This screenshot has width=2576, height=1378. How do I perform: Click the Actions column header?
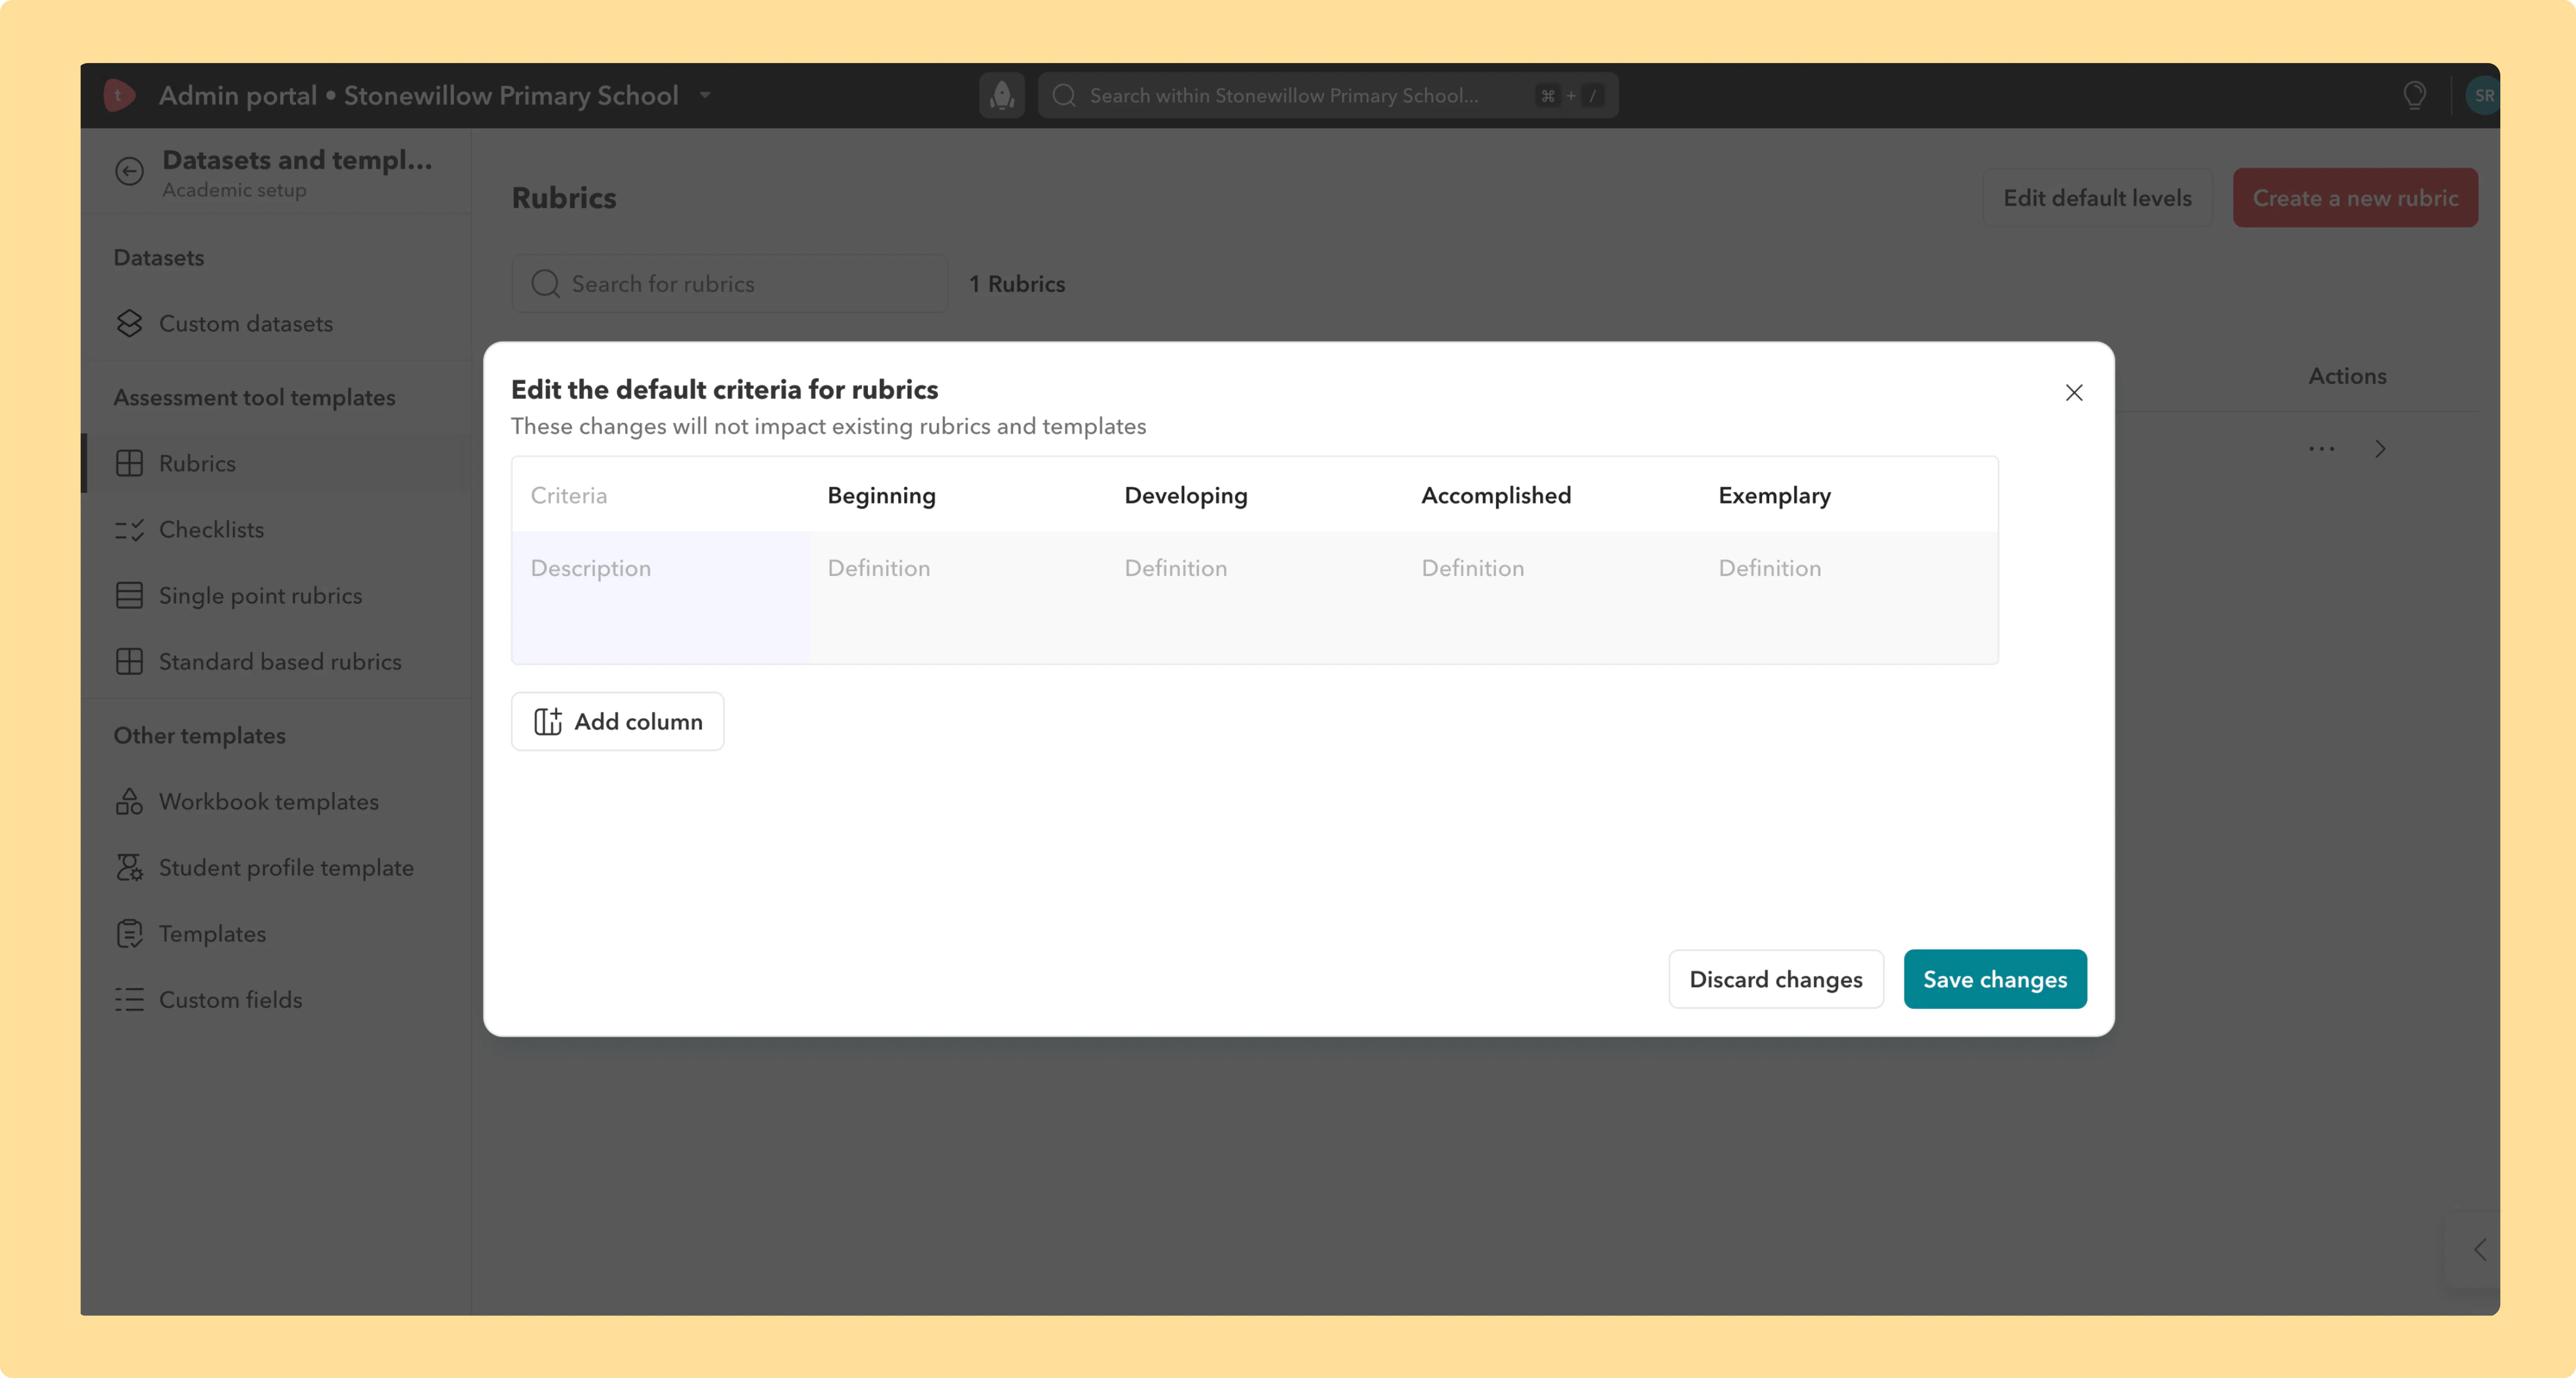2347,376
